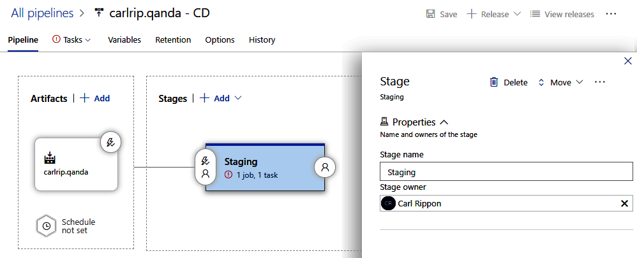The height and width of the screenshot is (258, 637).
Task: Close the Stage properties panel
Action: click(627, 61)
